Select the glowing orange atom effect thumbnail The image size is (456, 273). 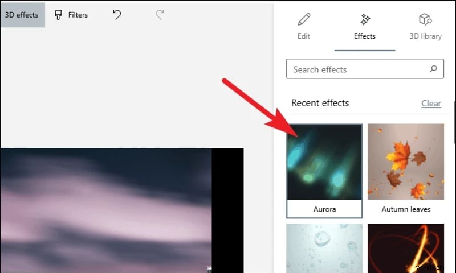(406, 248)
